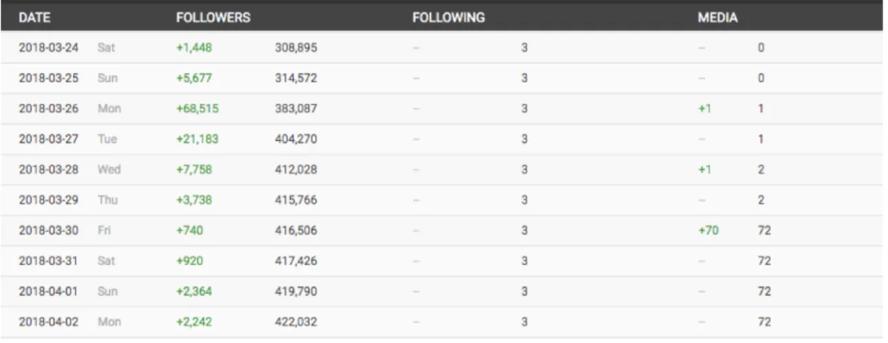Select the 2018-03-29 Thursday date
888x343 pixels.
tap(48, 200)
